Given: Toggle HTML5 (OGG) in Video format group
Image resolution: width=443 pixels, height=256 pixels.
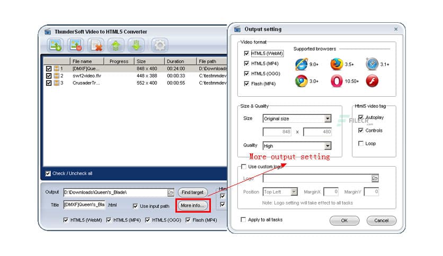Looking at the screenshot, I should [246, 74].
